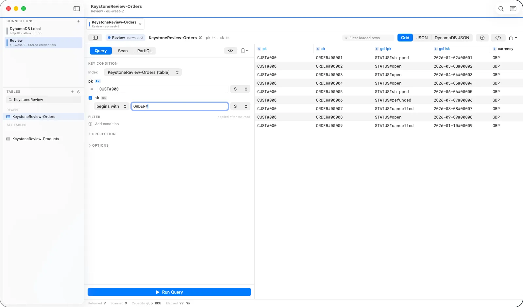Switch to the PartiQL tab
Image resolution: width=523 pixels, height=307 pixels.
(144, 51)
